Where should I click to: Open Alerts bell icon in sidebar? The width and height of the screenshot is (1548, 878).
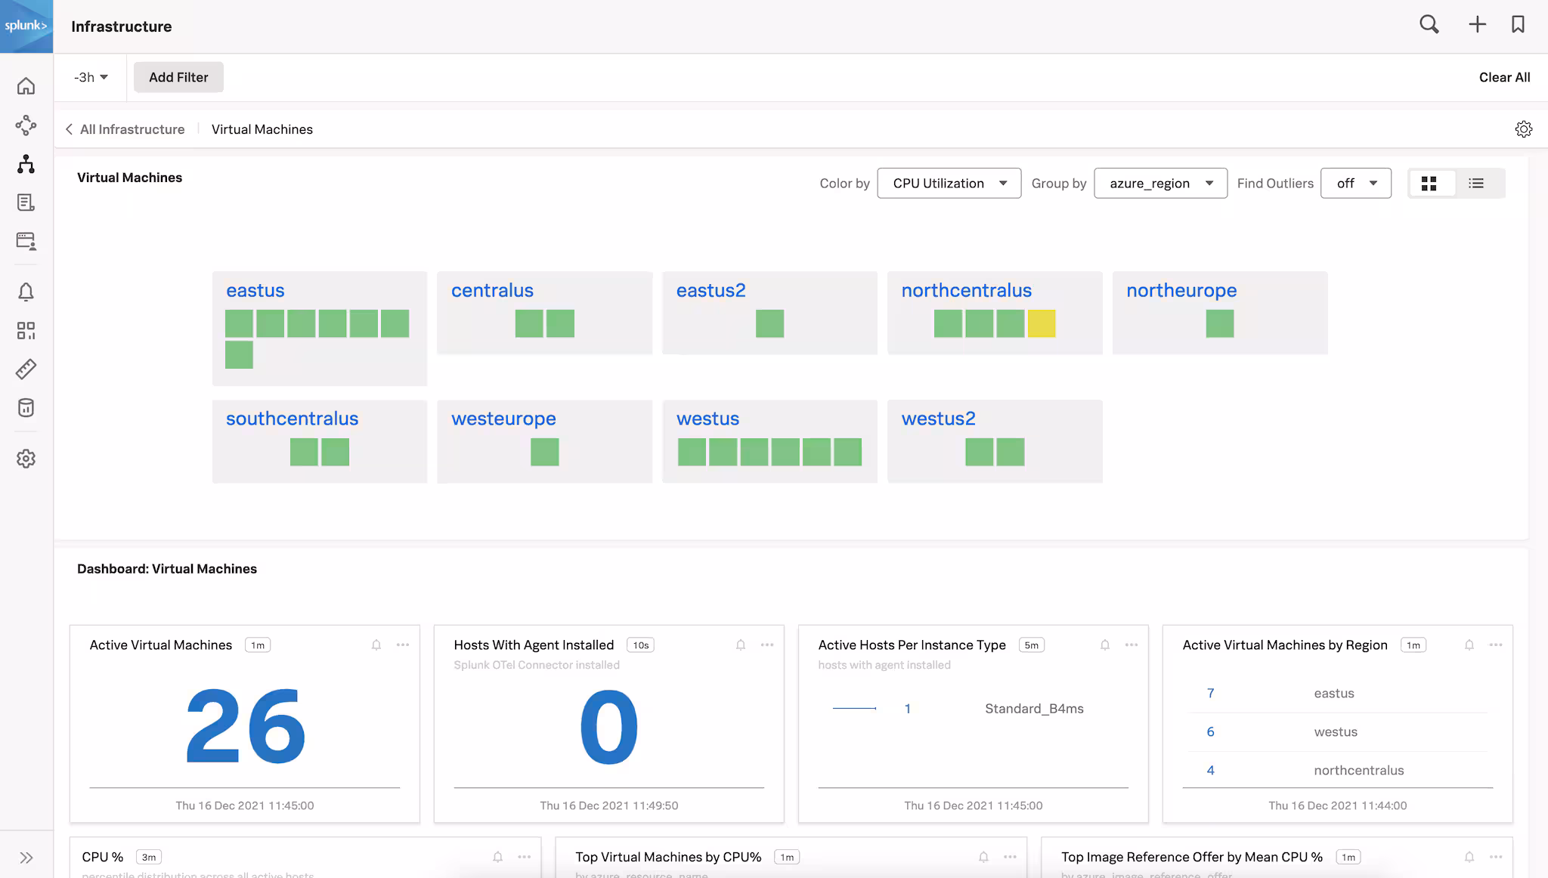26,292
